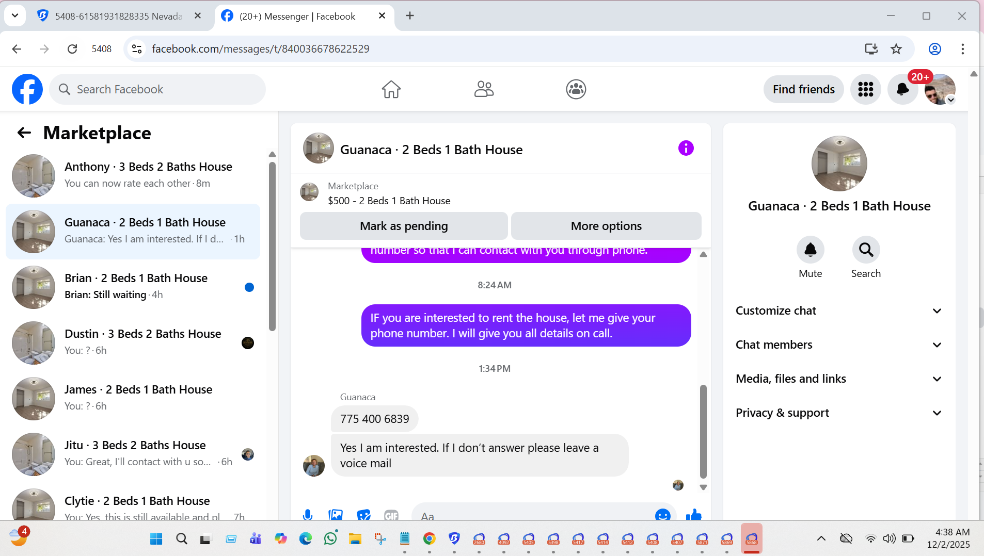Mute the Guanaca conversation
This screenshot has height=556, width=984.
810,250
